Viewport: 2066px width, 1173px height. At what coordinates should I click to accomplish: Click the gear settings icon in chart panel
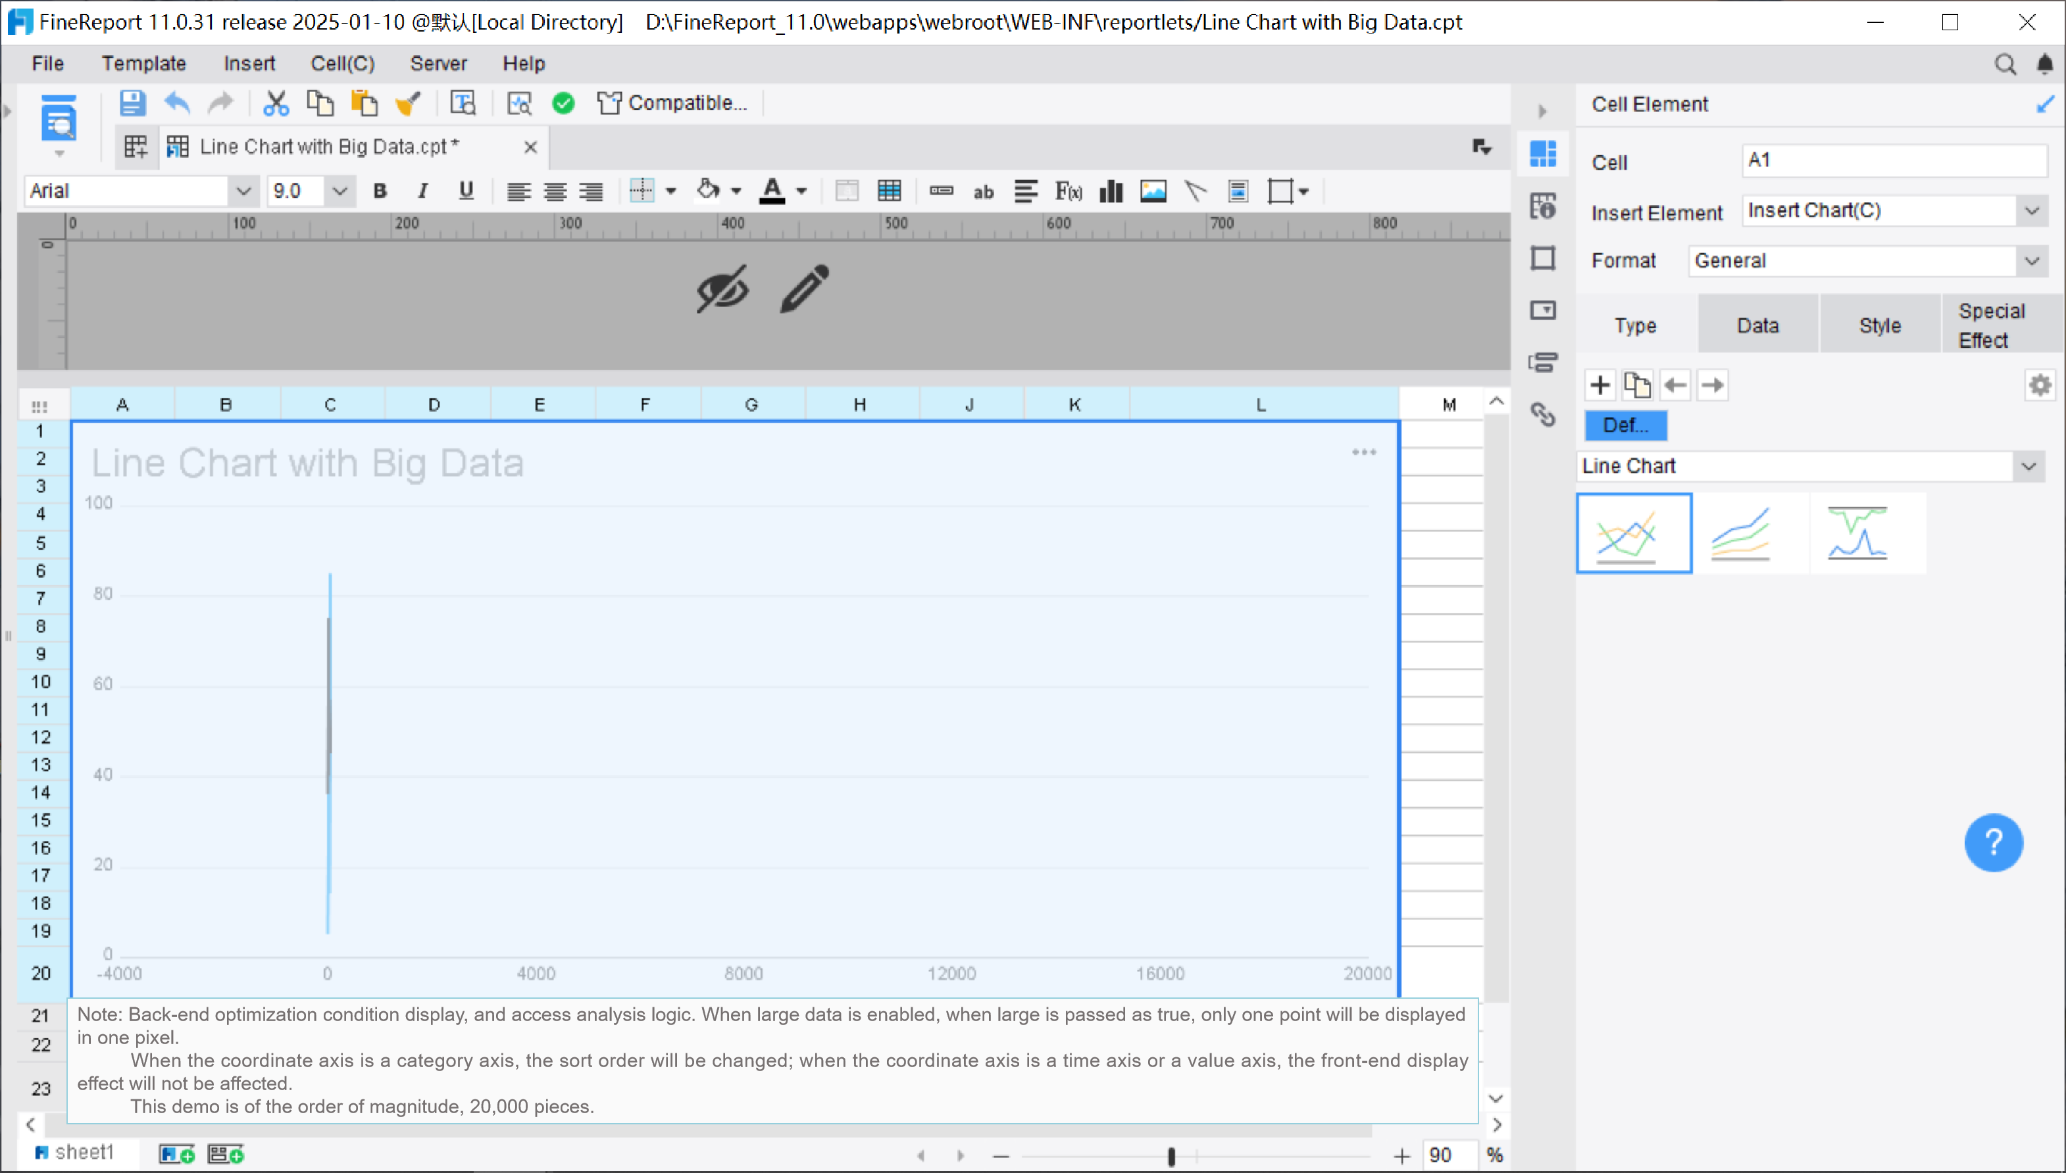[2040, 385]
